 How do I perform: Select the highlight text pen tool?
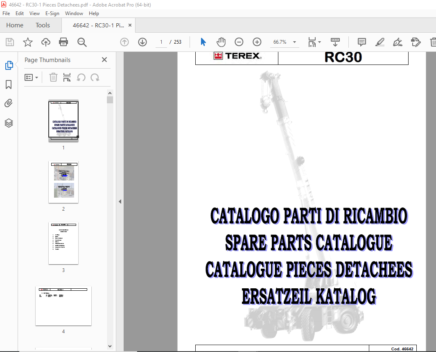[380, 42]
